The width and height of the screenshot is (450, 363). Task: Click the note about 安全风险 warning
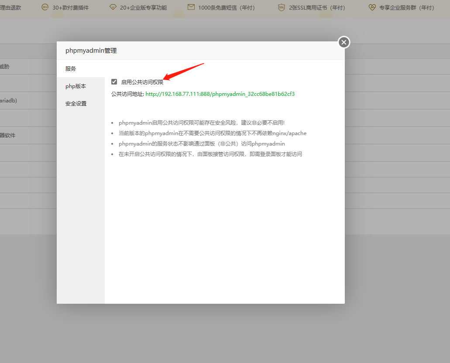tap(202, 123)
